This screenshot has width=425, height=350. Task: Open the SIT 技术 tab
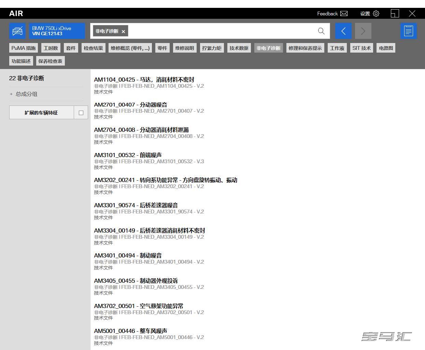pos(362,48)
